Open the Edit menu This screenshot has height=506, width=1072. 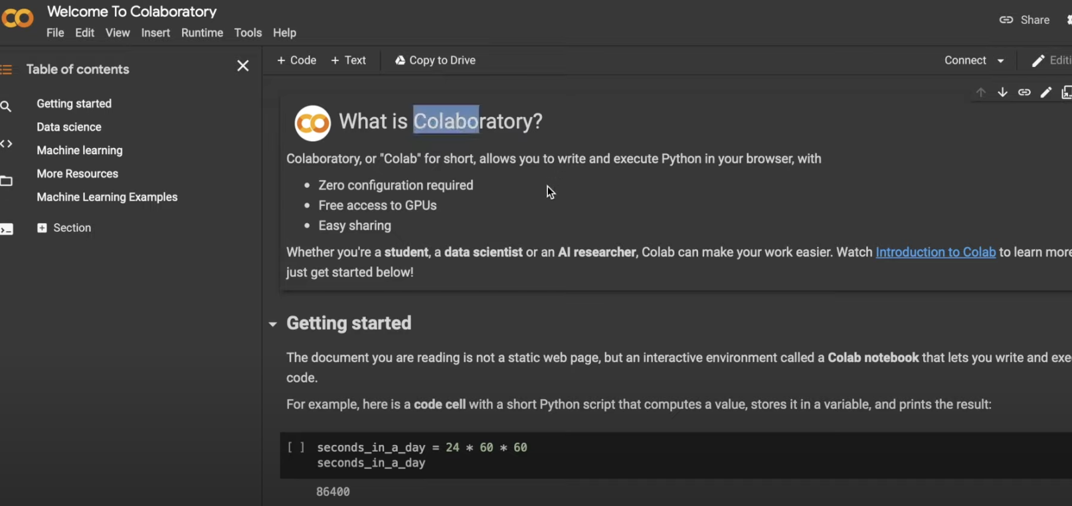84,33
